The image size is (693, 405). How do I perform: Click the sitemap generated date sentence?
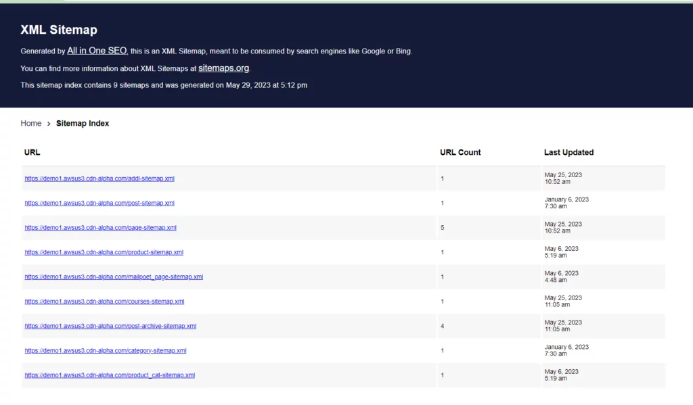click(x=164, y=85)
